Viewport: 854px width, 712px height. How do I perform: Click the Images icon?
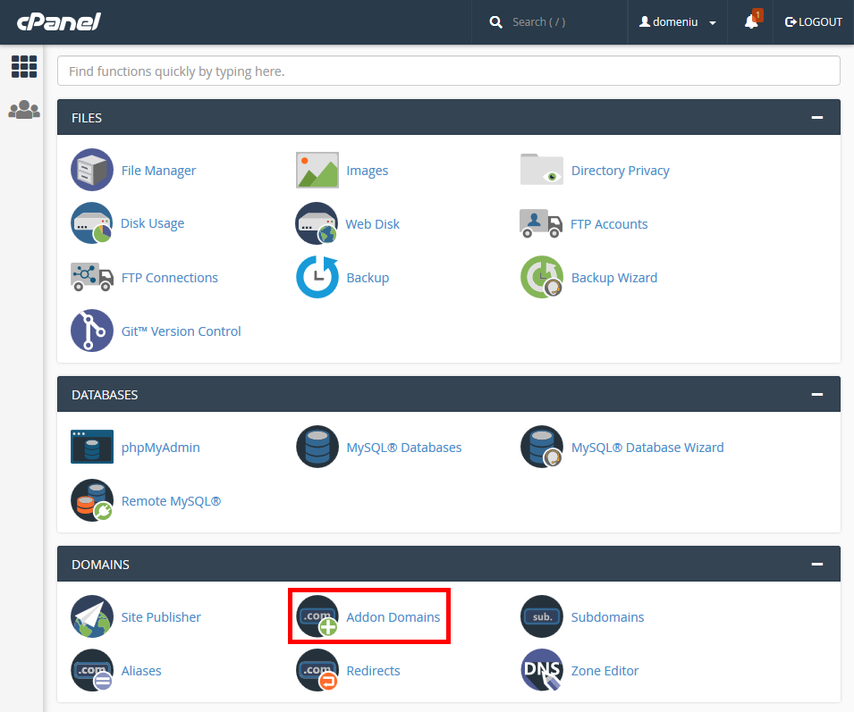[317, 170]
